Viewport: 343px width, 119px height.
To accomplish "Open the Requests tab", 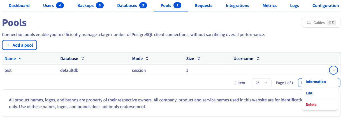I will pos(203,6).
